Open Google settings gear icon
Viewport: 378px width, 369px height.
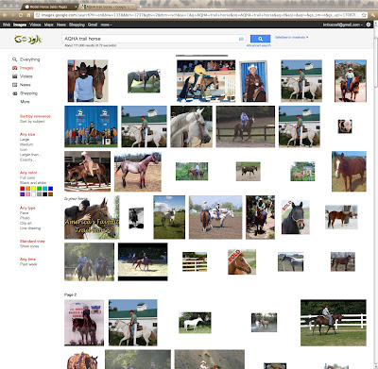tap(369, 25)
